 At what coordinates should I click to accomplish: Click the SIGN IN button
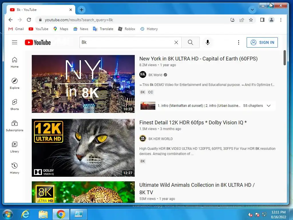[x=262, y=42]
